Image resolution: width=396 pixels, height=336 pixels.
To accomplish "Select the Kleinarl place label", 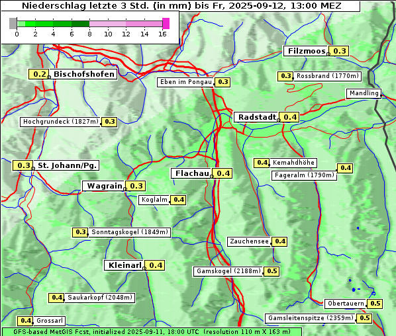I will 124,265.
